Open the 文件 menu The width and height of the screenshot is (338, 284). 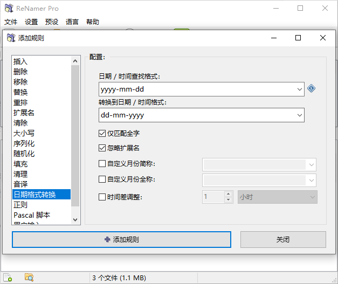(x=11, y=22)
